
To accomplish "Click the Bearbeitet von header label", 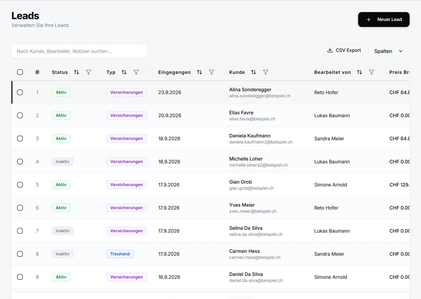I will (333, 72).
